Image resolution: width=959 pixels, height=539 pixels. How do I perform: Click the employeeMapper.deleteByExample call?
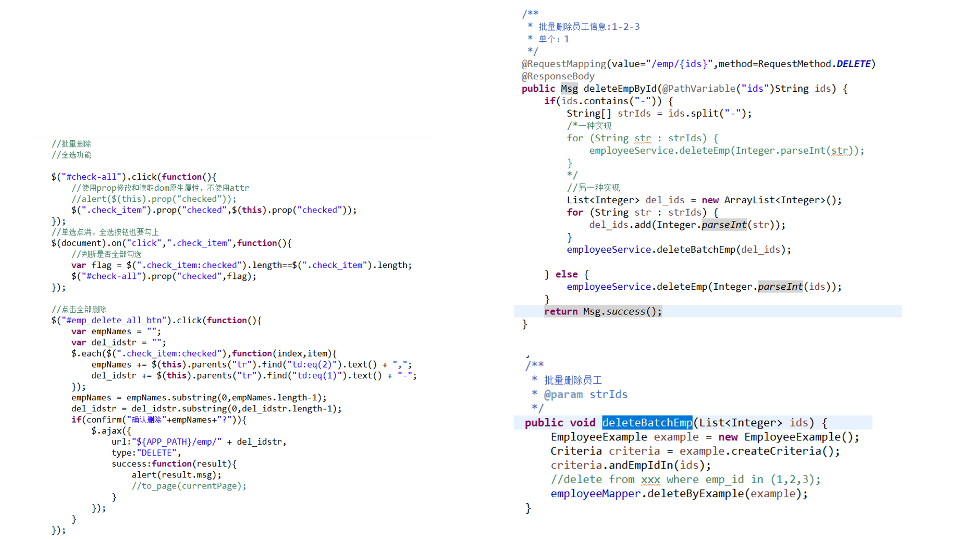(x=679, y=494)
